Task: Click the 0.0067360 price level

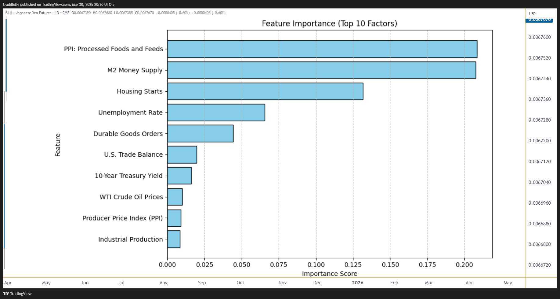Action: (x=540, y=99)
